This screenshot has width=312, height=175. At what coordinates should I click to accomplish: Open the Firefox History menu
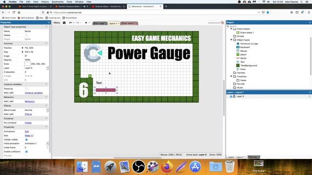point(45,1)
